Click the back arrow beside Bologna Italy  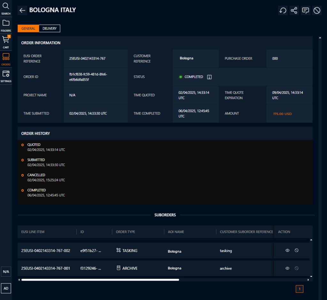[22, 10]
